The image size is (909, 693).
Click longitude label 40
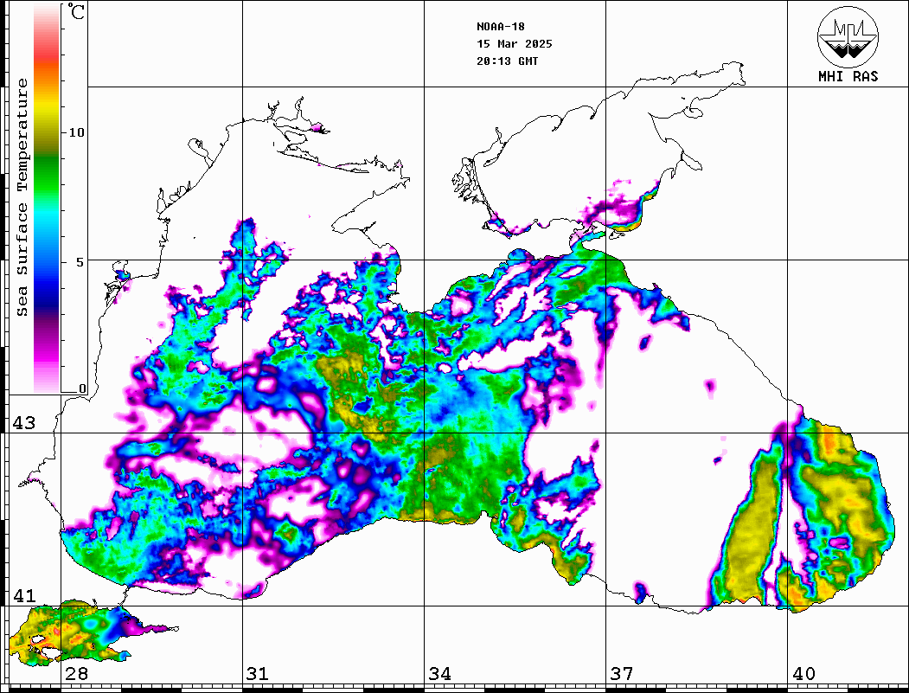pyautogui.click(x=803, y=674)
